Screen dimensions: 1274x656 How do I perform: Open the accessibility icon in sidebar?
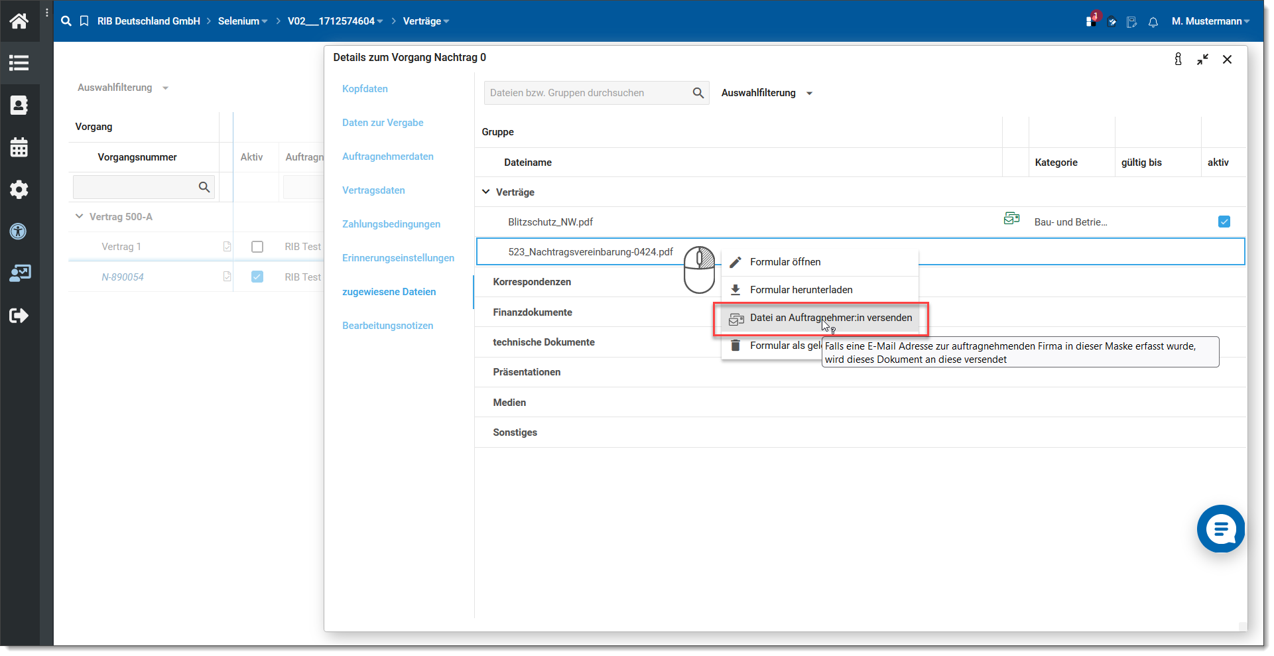(19, 231)
